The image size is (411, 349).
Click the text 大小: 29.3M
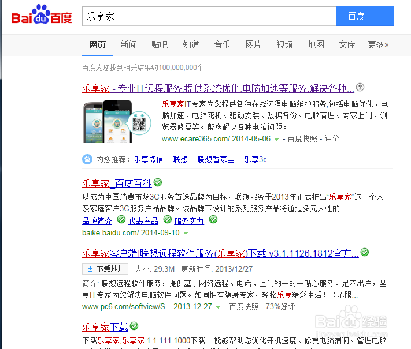[x=155, y=269]
